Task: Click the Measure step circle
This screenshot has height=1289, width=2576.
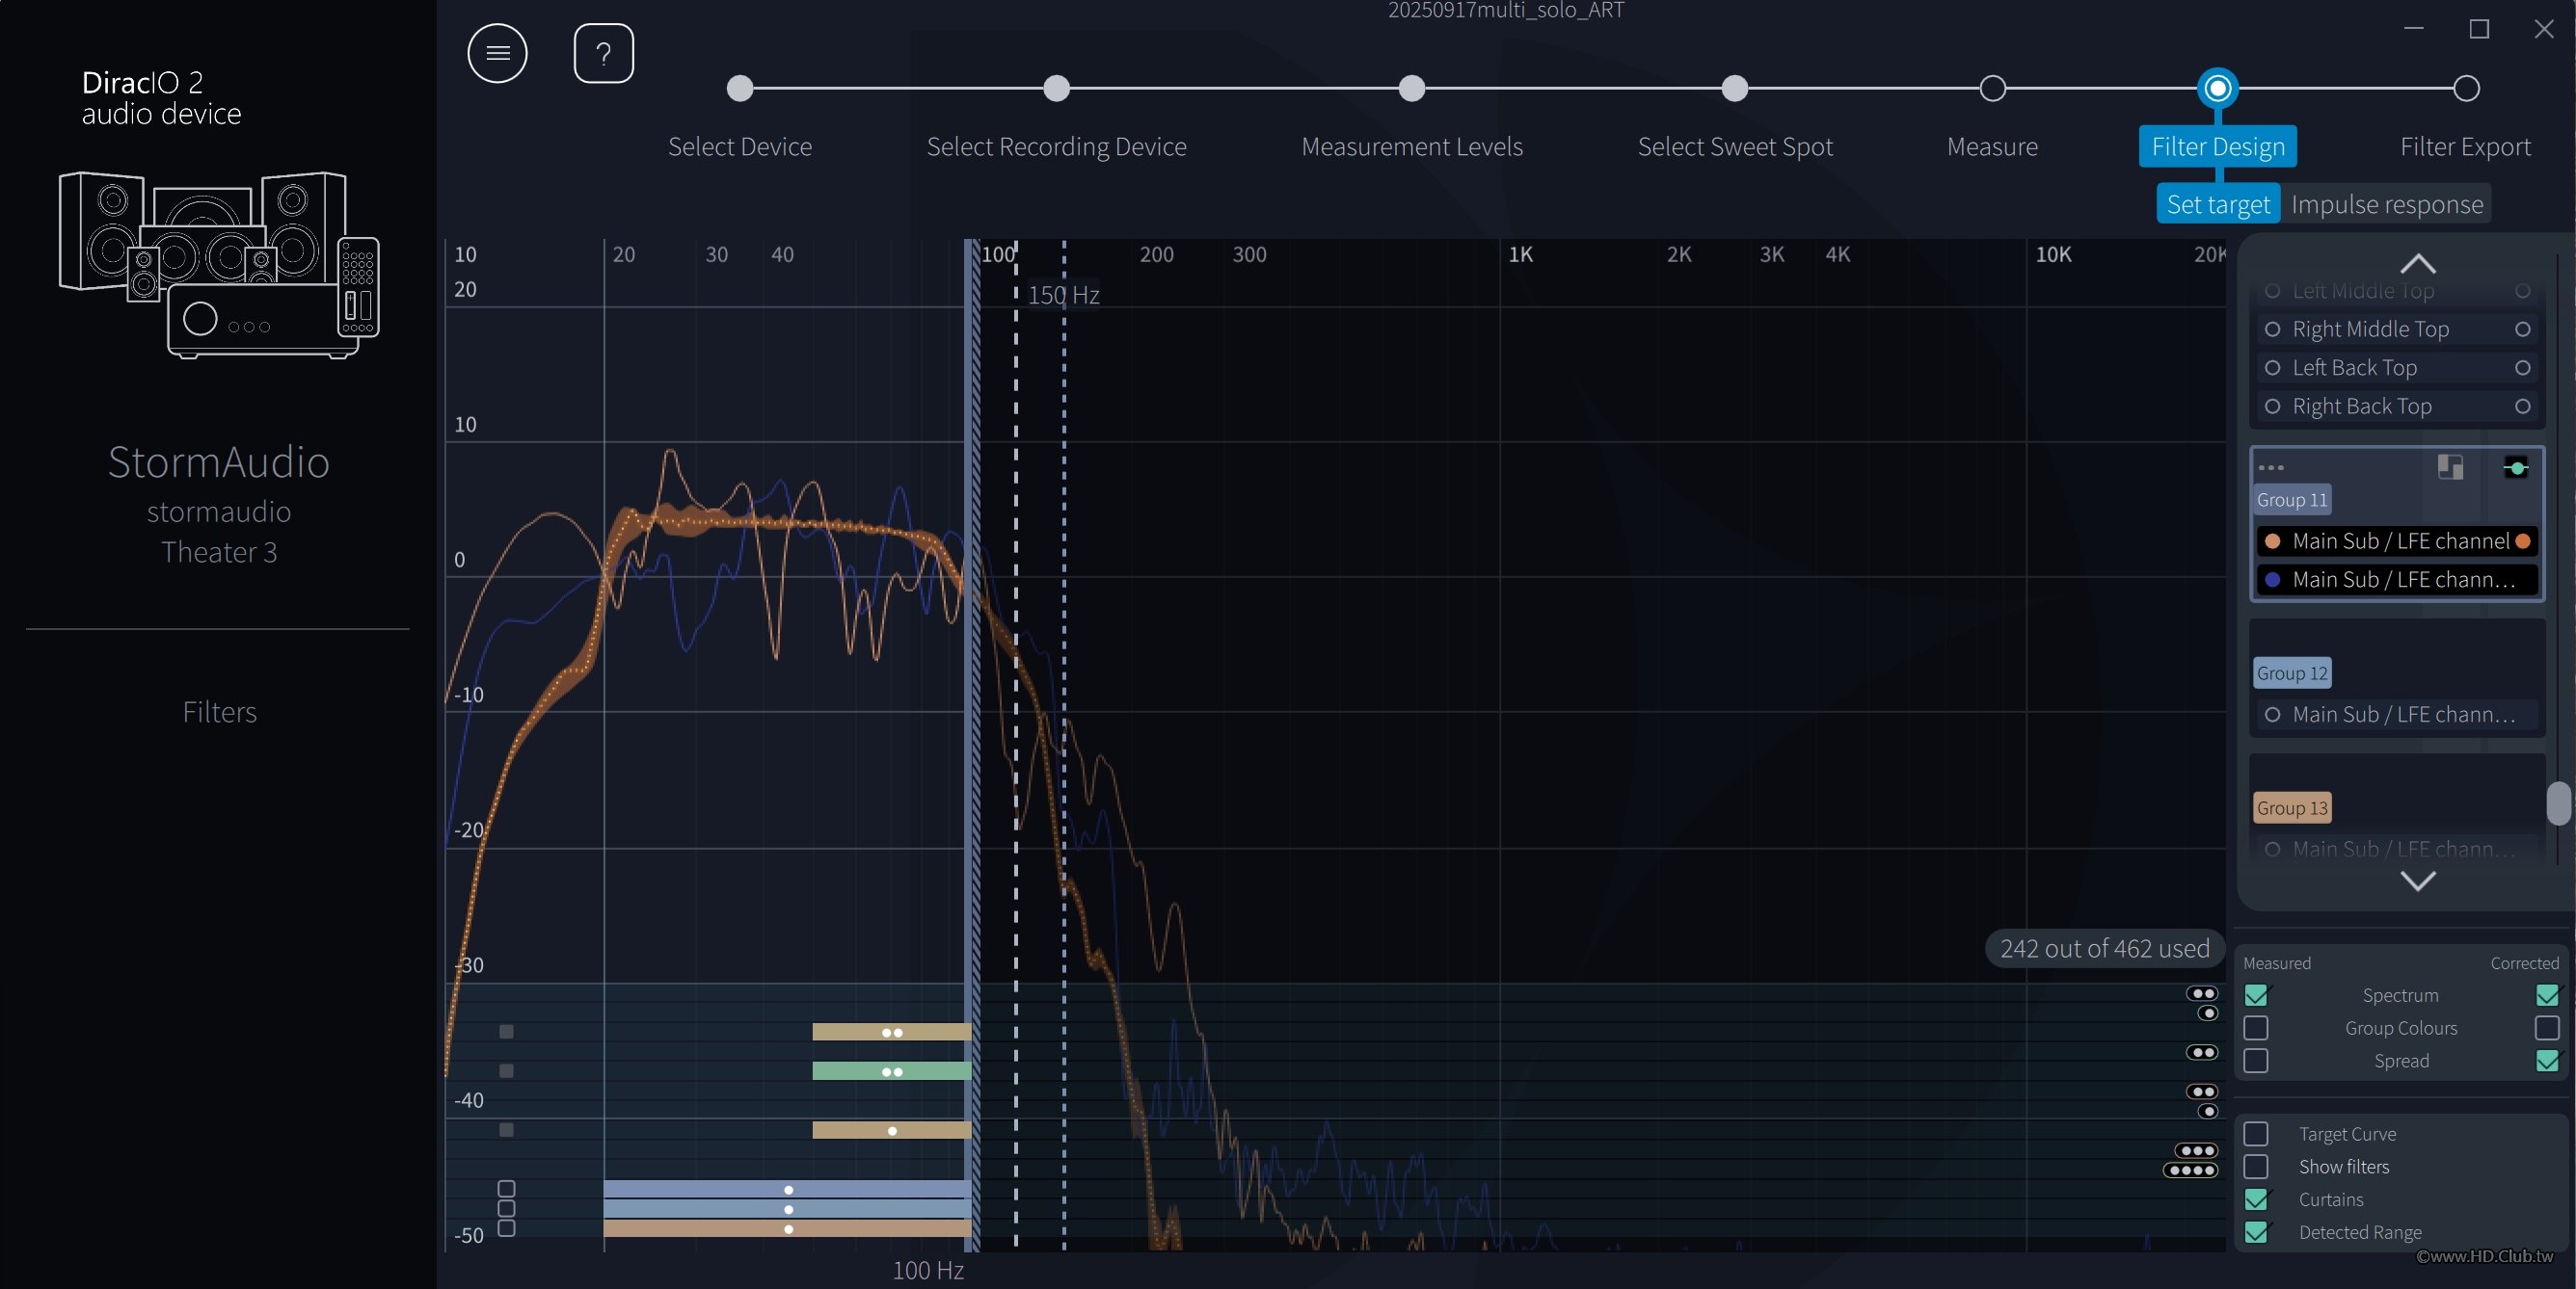Action: click(1992, 89)
